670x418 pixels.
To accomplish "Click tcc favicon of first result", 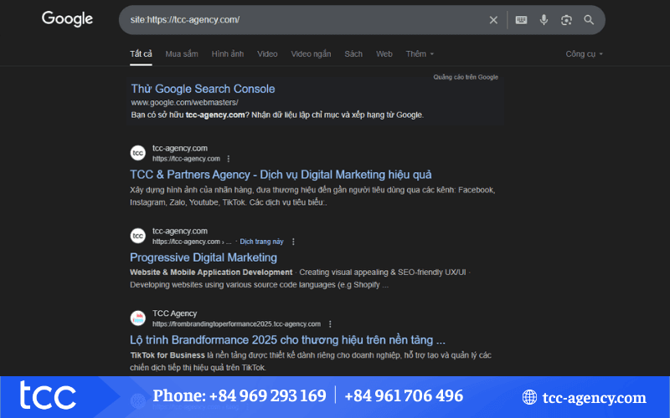I will pos(137,153).
